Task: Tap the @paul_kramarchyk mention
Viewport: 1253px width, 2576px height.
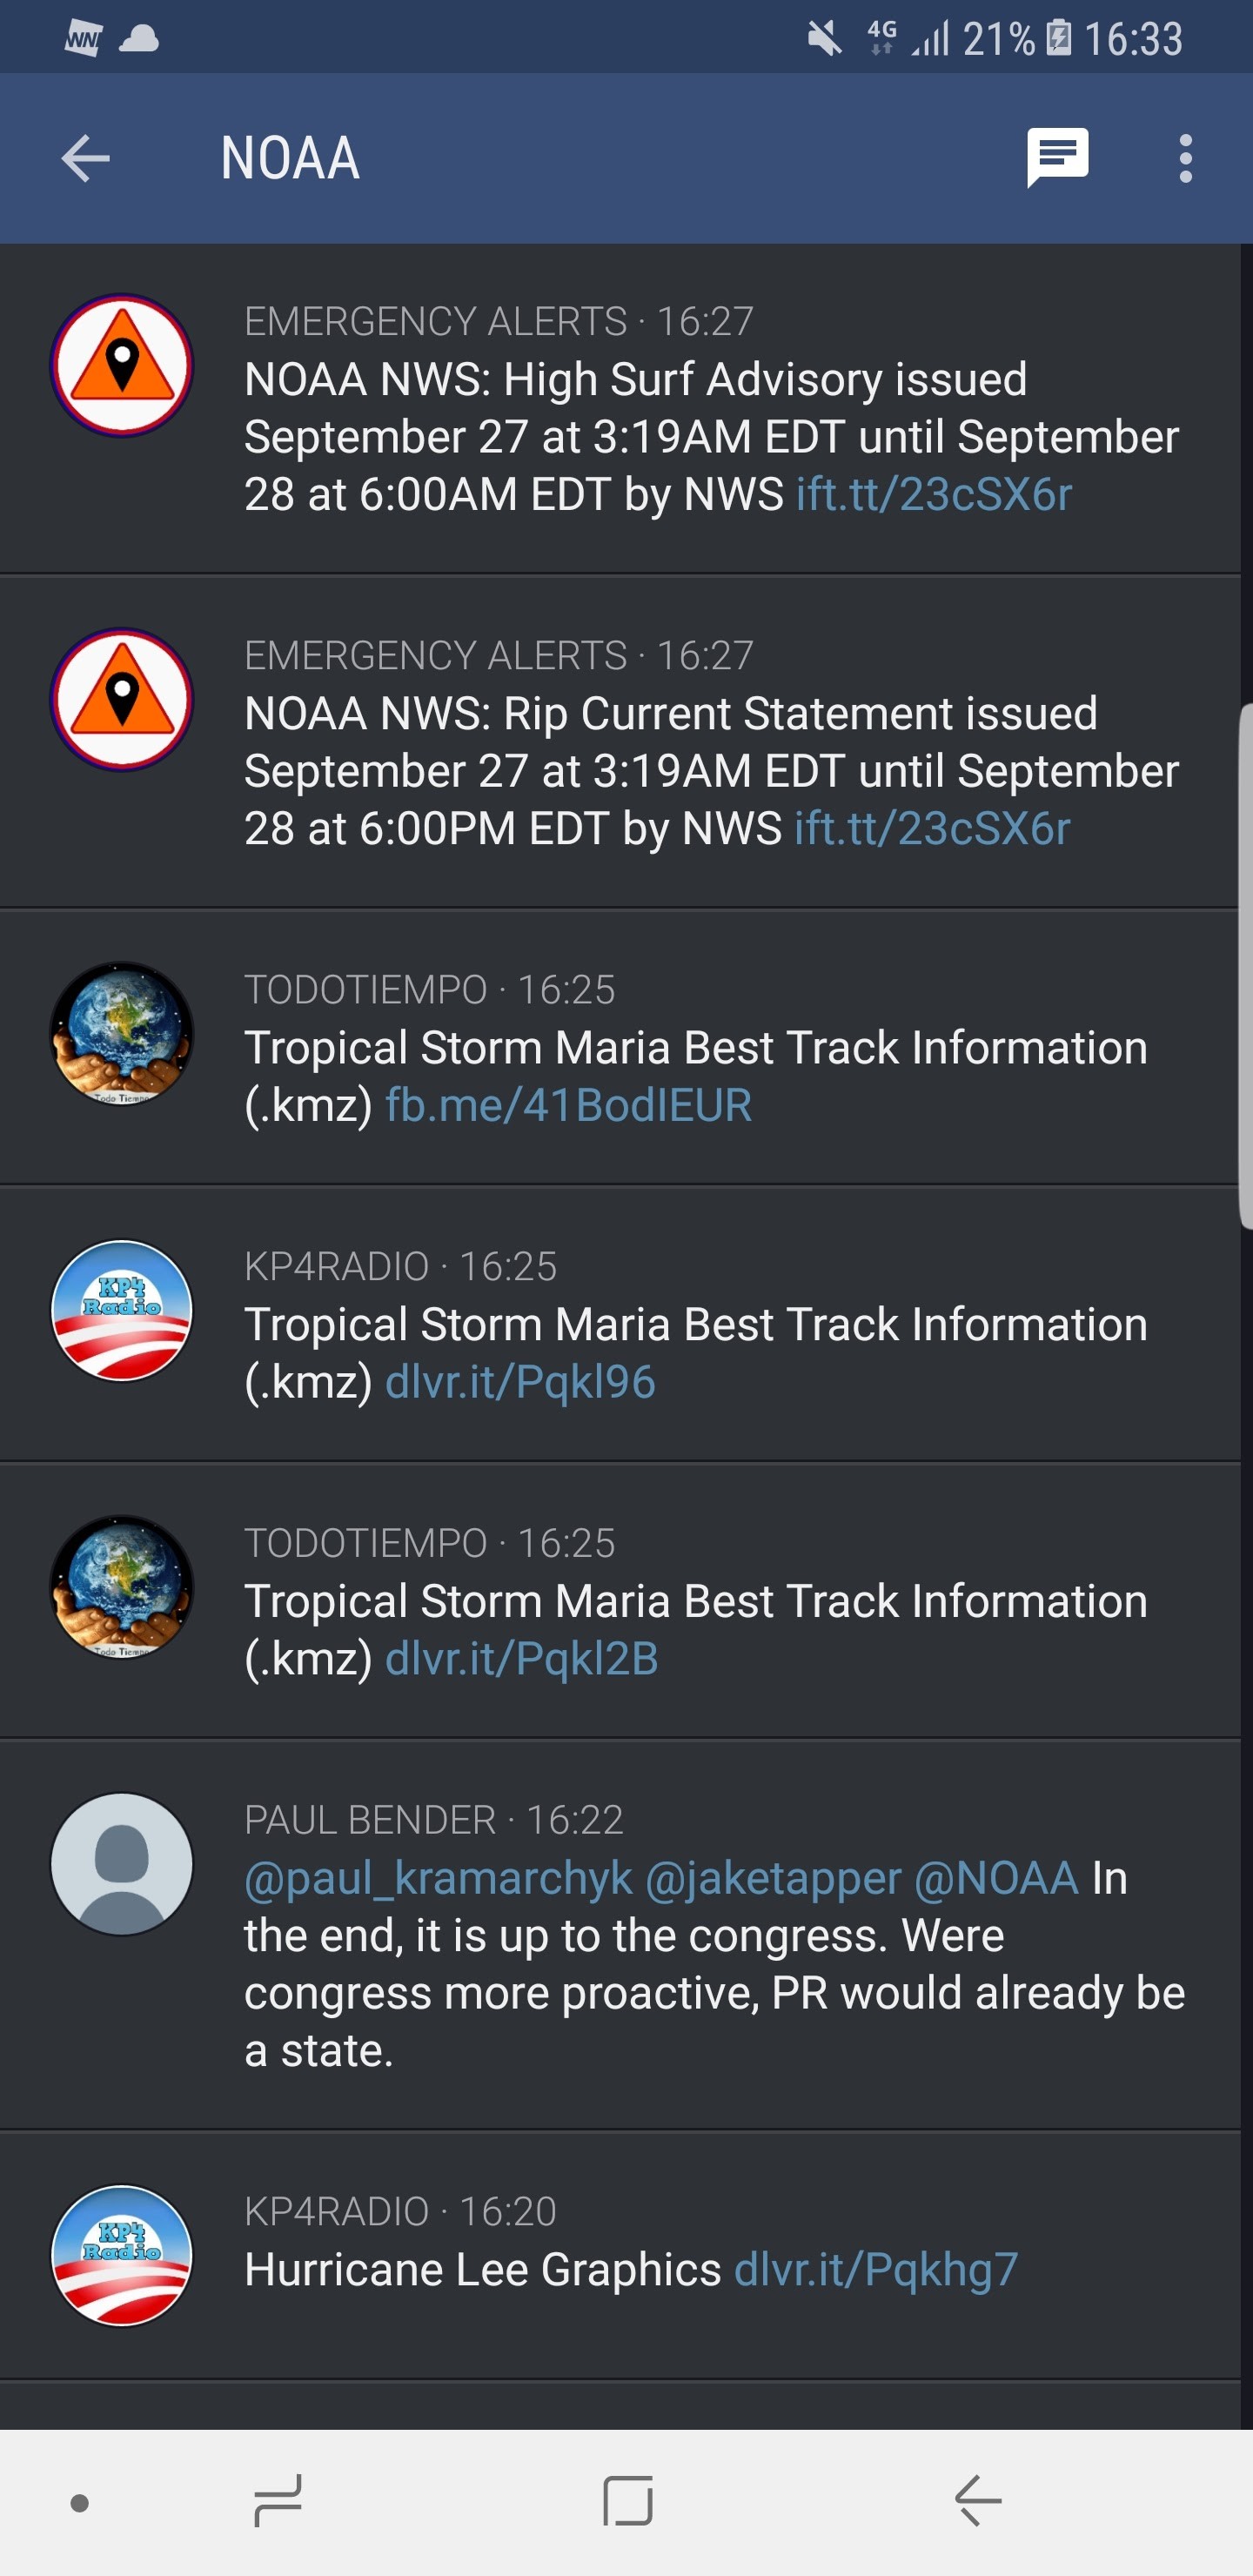Action: pyautogui.click(x=438, y=1879)
